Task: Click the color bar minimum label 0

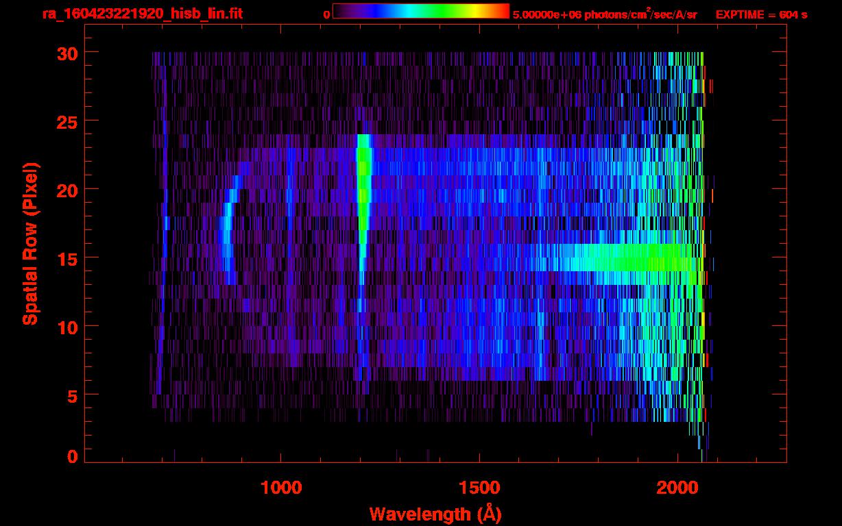Action: click(326, 14)
